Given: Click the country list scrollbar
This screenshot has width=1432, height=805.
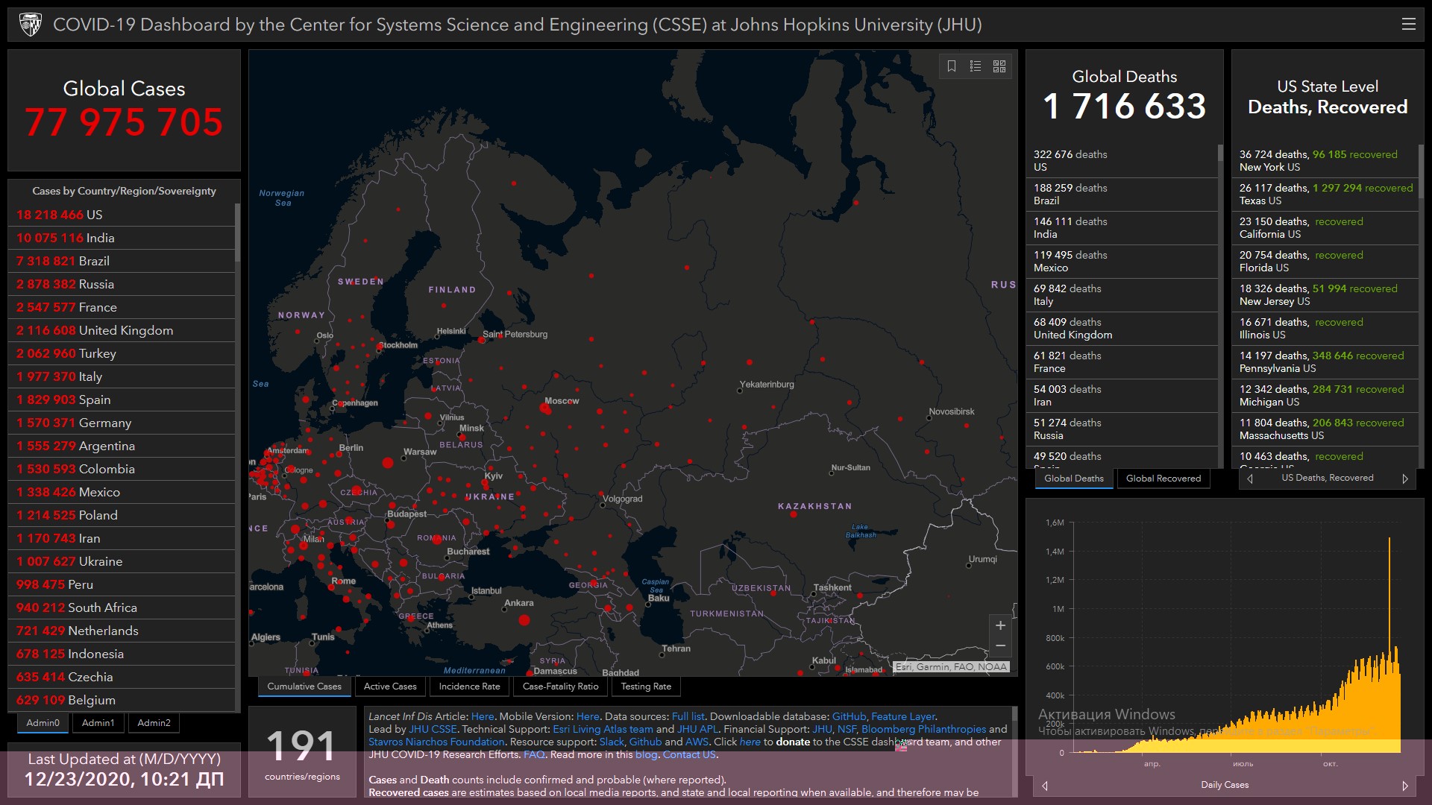Looking at the screenshot, I should click(x=237, y=233).
